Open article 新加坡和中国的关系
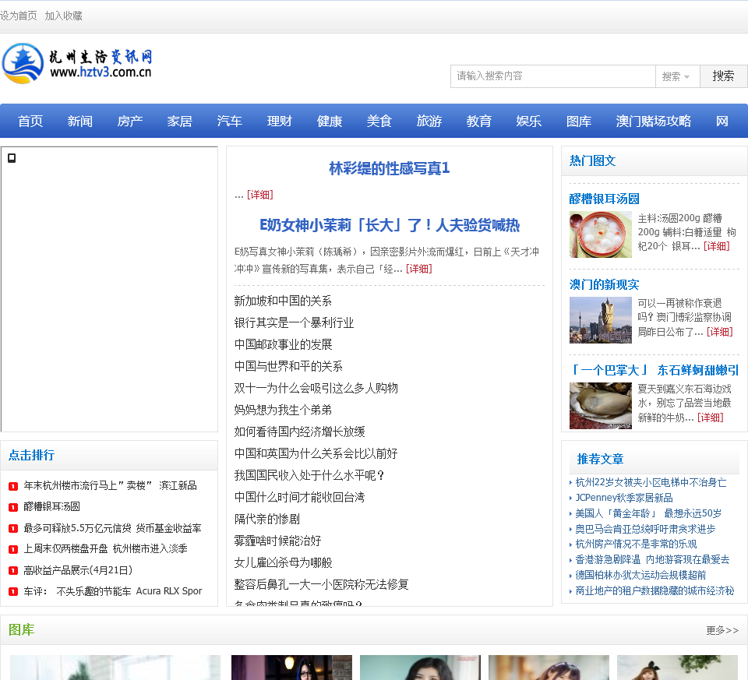Viewport: 748px width, 680px height. click(283, 301)
